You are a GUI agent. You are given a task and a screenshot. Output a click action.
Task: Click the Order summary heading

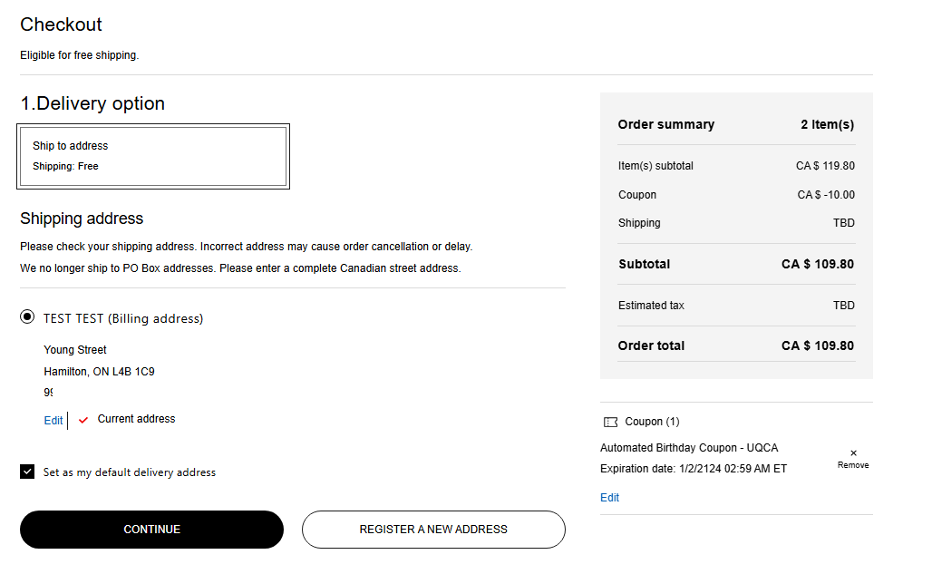pos(665,124)
